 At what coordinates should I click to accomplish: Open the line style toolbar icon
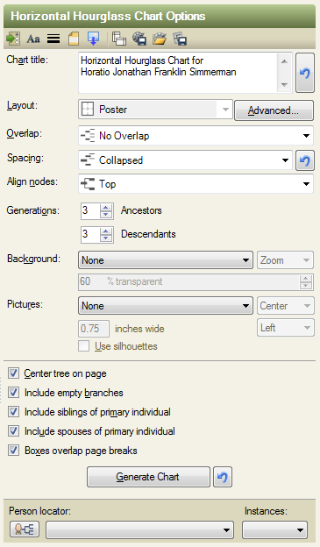53,39
